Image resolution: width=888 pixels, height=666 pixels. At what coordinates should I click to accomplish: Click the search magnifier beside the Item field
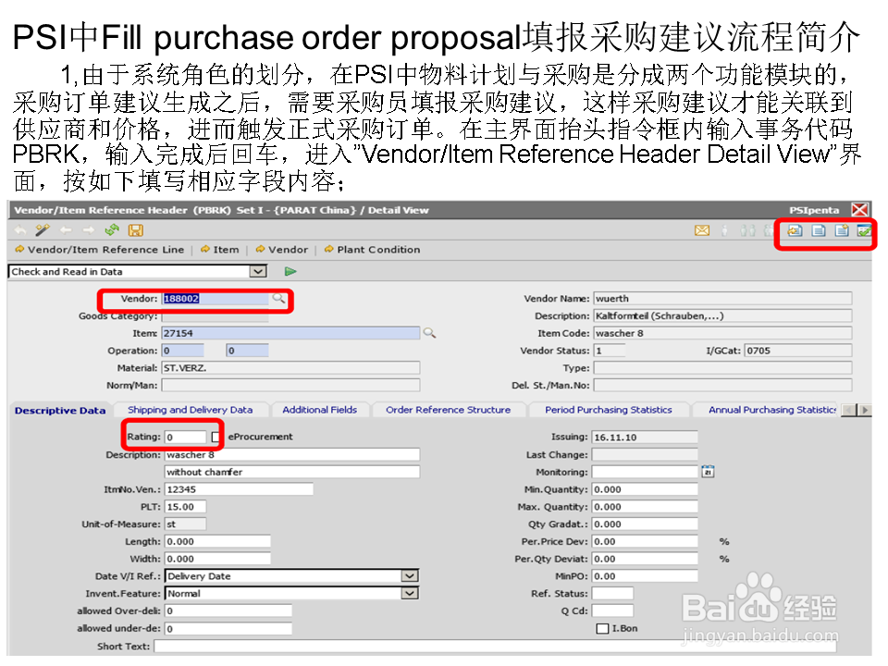pyautogui.click(x=428, y=332)
